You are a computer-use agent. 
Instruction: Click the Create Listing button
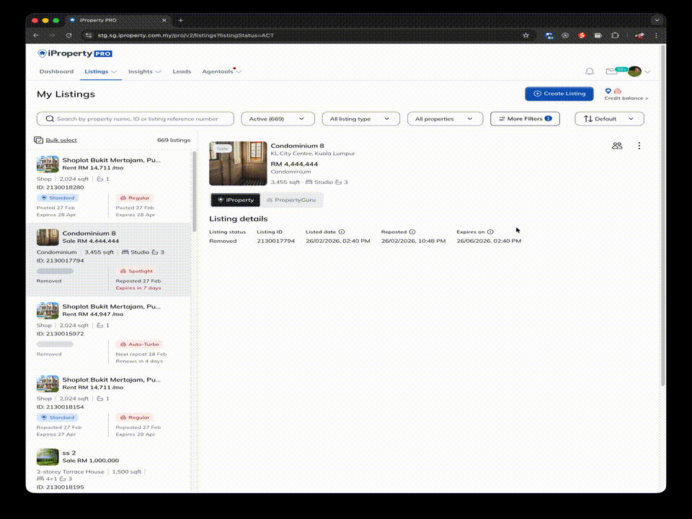(x=559, y=94)
